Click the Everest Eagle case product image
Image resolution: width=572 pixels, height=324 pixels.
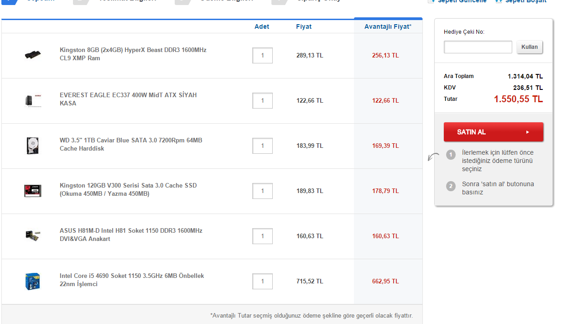pos(33,100)
